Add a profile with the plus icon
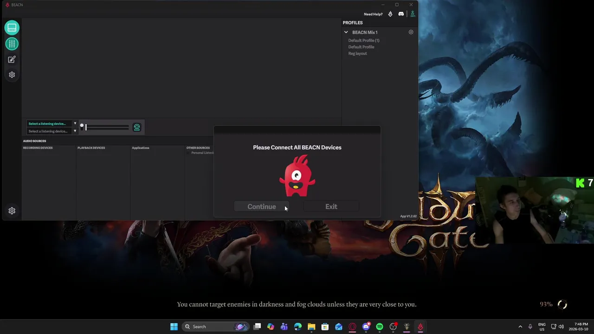The width and height of the screenshot is (594, 334). [411, 32]
